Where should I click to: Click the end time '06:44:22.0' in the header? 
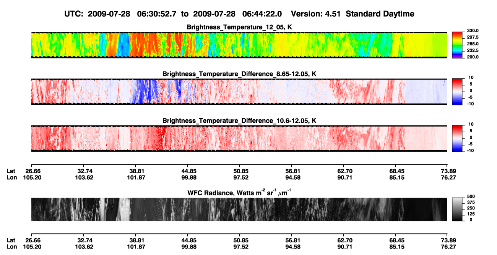tap(262, 14)
